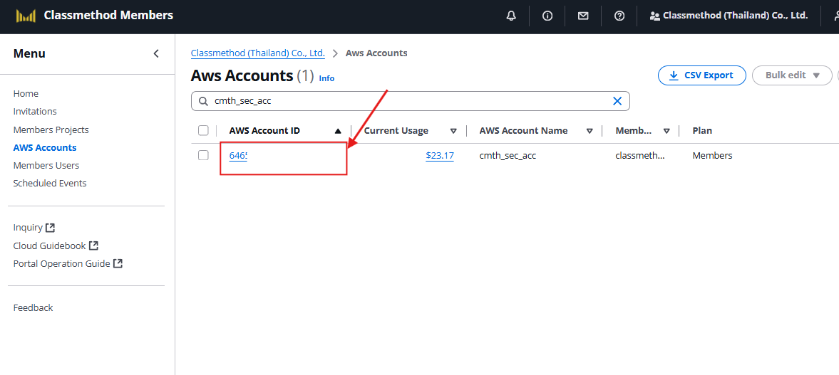Screen dimensions: 839x375
Task: Open the mail envelope icon
Action: point(583,16)
